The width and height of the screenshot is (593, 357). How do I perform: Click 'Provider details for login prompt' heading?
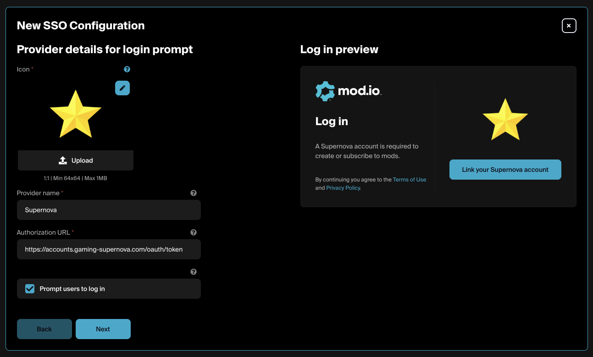click(105, 49)
